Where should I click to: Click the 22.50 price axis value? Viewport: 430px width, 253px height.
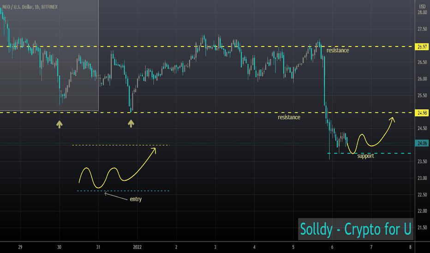click(x=422, y=195)
